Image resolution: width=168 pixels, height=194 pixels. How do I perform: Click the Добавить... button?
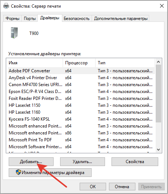(x=31, y=162)
